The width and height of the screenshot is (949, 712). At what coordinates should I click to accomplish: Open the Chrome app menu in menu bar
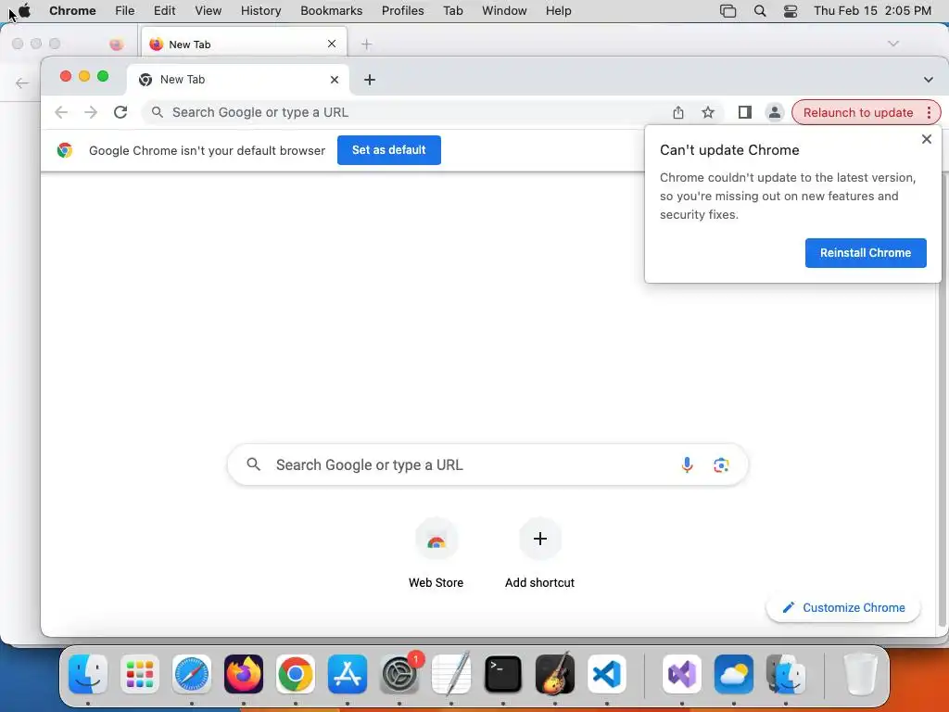72,11
